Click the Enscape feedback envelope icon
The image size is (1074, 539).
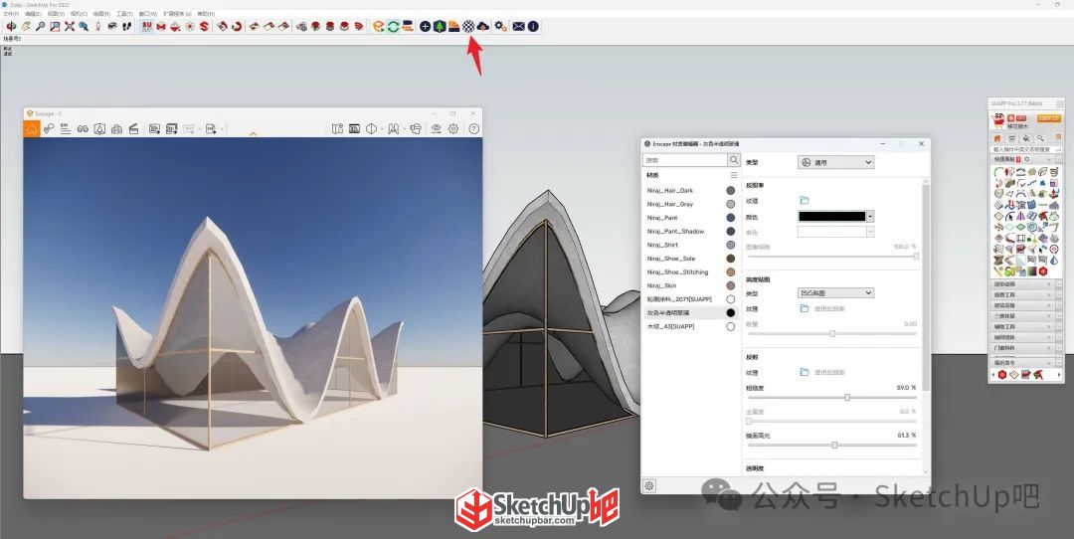coord(518,26)
